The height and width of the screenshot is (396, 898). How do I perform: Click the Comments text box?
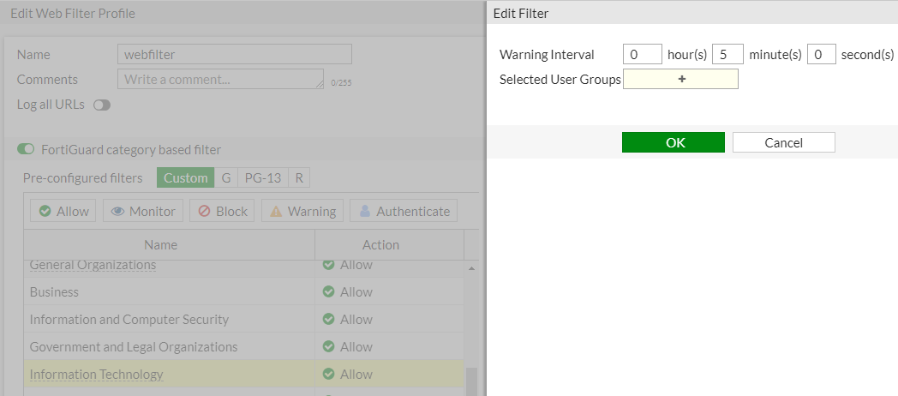220,79
